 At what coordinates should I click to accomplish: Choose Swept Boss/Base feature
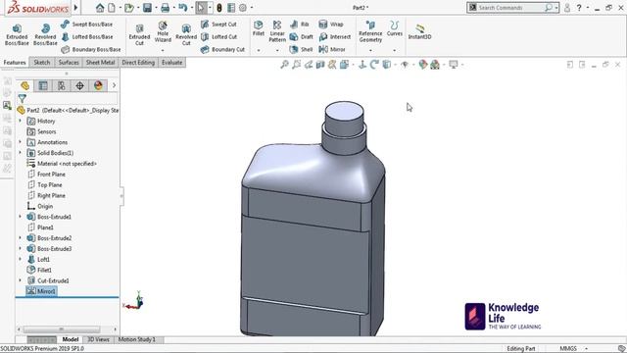87,24
